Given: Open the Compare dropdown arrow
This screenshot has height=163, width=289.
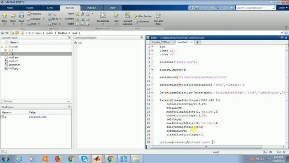Looking at the screenshot, I should [43, 19].
